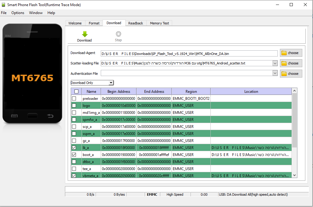Click the partition table scroll down arrow

[x=294, y=175]
